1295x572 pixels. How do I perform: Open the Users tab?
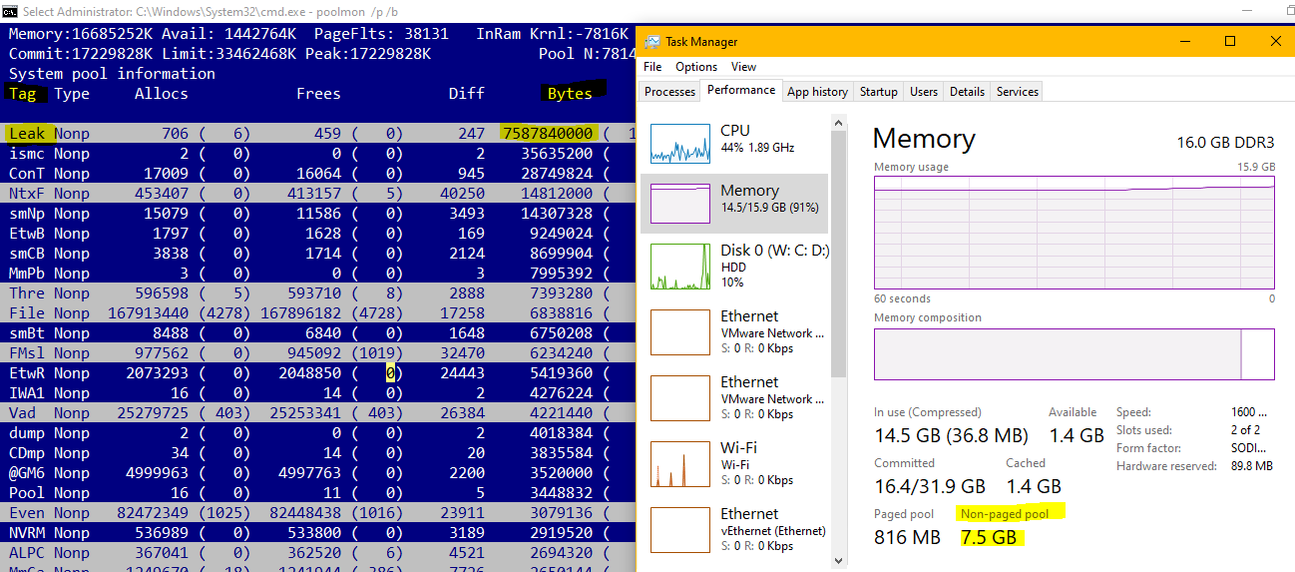tap(924, 92)
